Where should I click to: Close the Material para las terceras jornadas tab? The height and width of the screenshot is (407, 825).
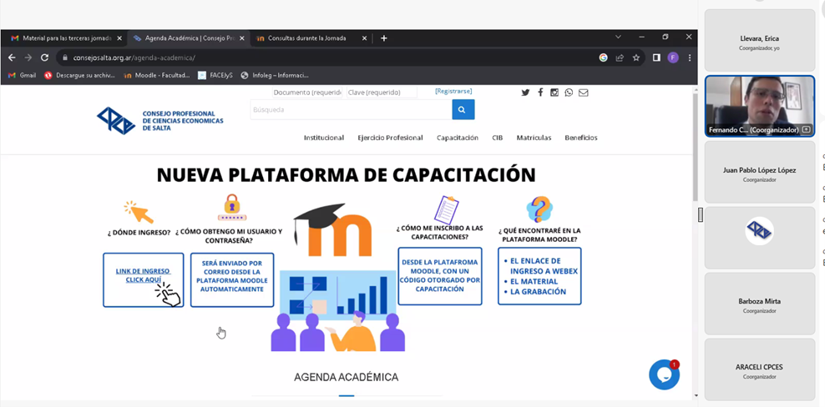[x=119, y=38]
